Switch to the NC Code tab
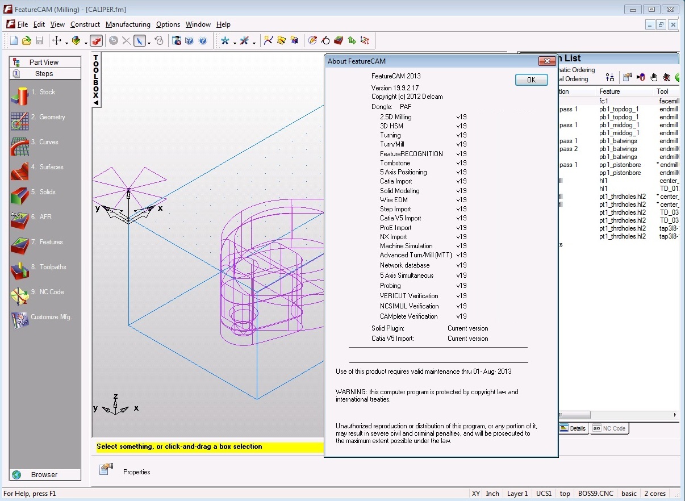 (x=609, y=428)
